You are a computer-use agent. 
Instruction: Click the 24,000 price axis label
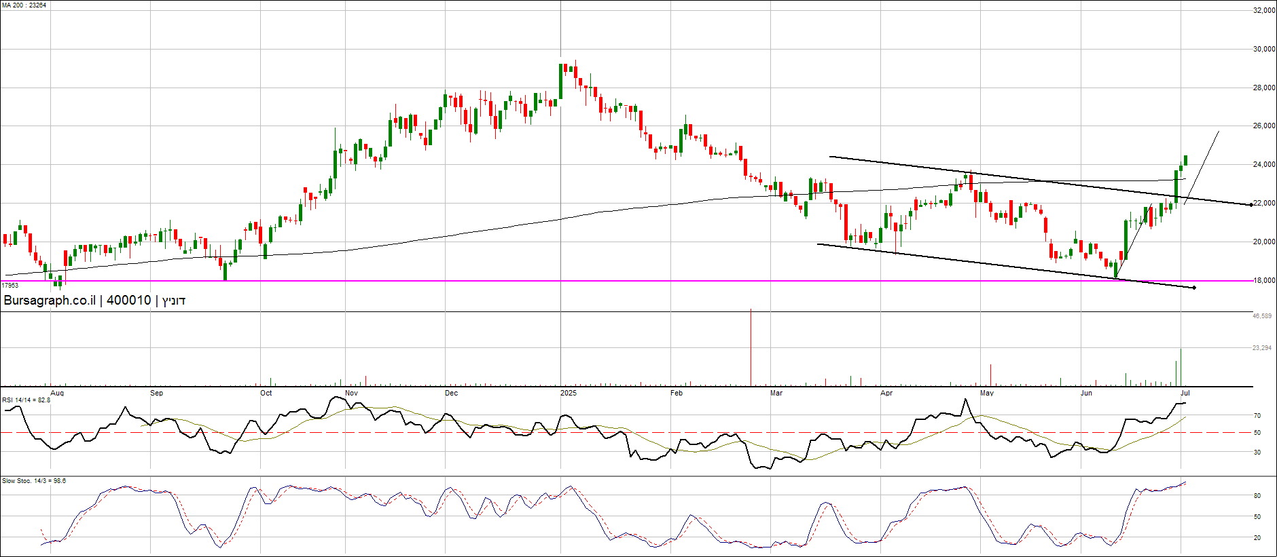click(1263, 165)
